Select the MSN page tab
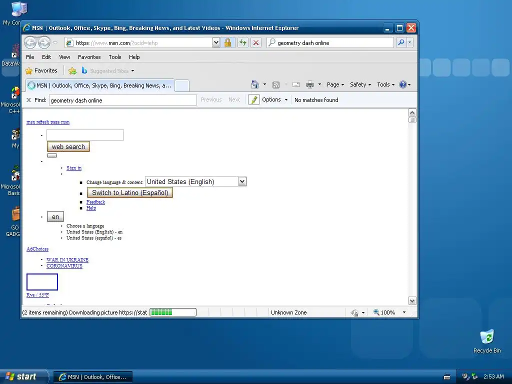Screen dimensions: 512x384 [100, 85]
